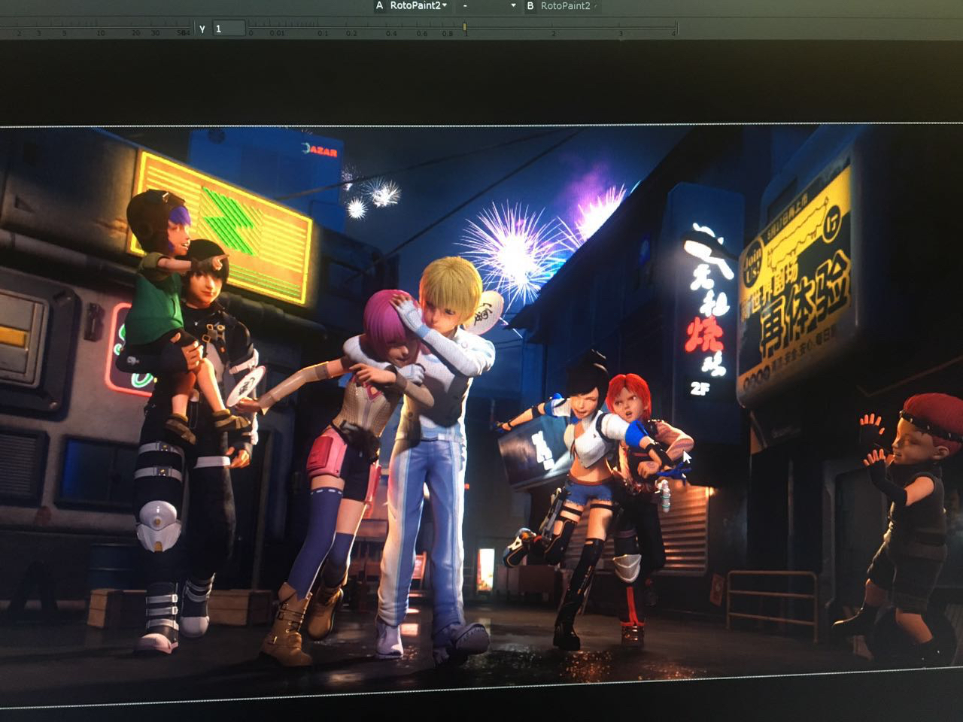
Task: Click the A input label button
Action: tap(379, 6)
